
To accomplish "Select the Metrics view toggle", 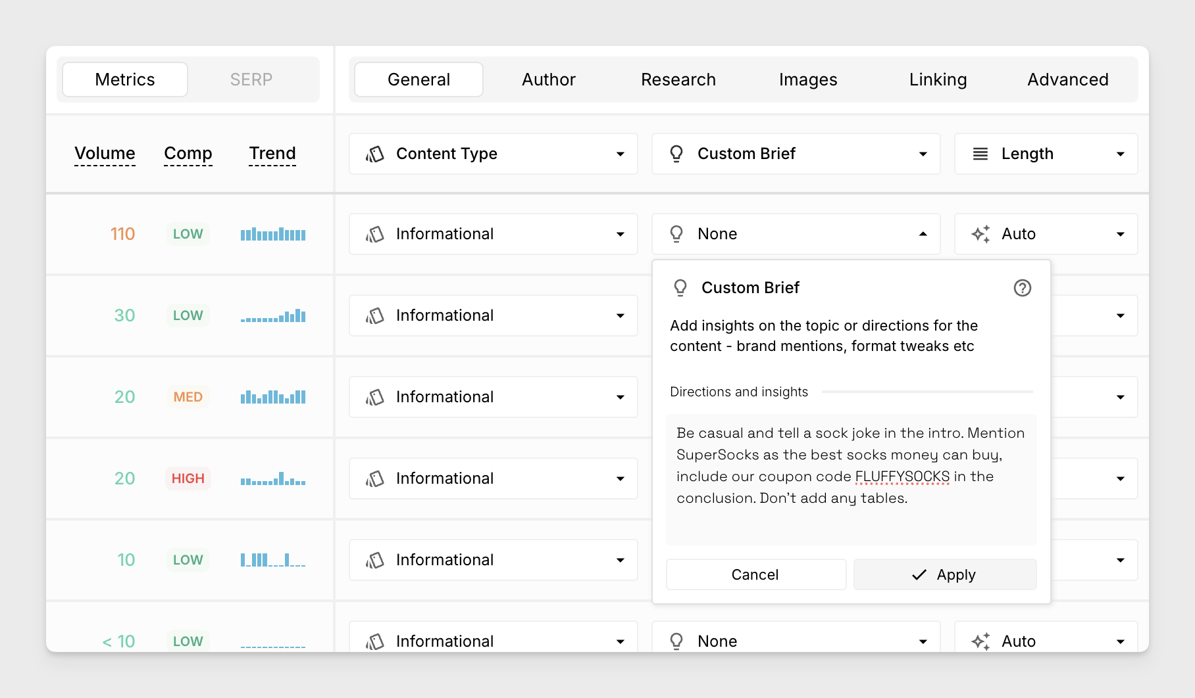I will click(x=125, y=80).
